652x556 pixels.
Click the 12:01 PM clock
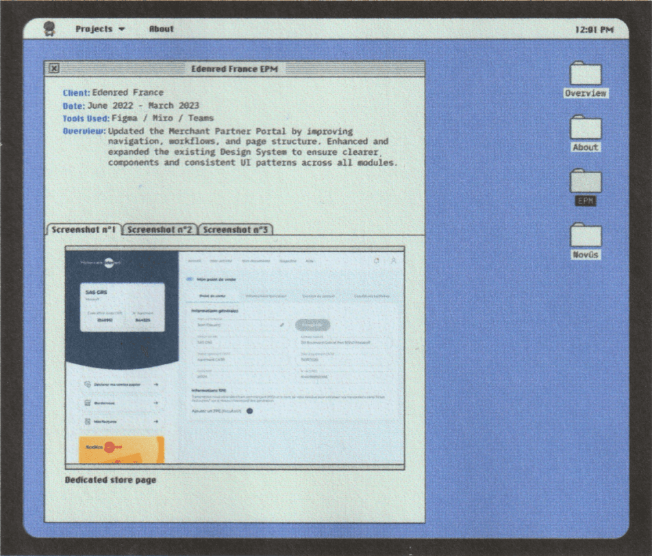[x=594, y=29]
